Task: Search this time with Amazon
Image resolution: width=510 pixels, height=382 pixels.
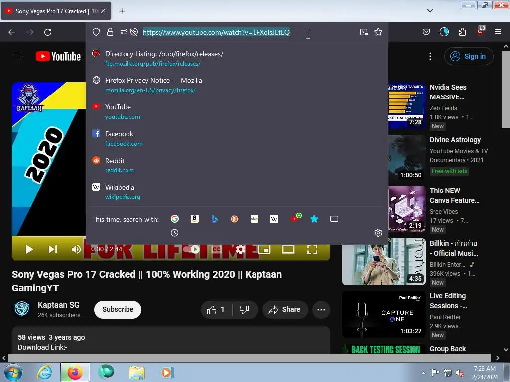Action: (195, 219)
